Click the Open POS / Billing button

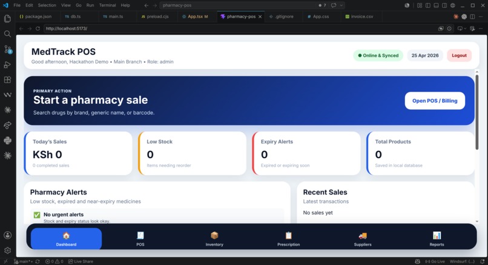(435, 101)
